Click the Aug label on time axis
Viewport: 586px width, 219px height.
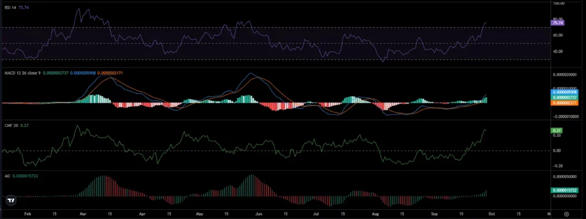pyautogui.click(x=375, y=214)
